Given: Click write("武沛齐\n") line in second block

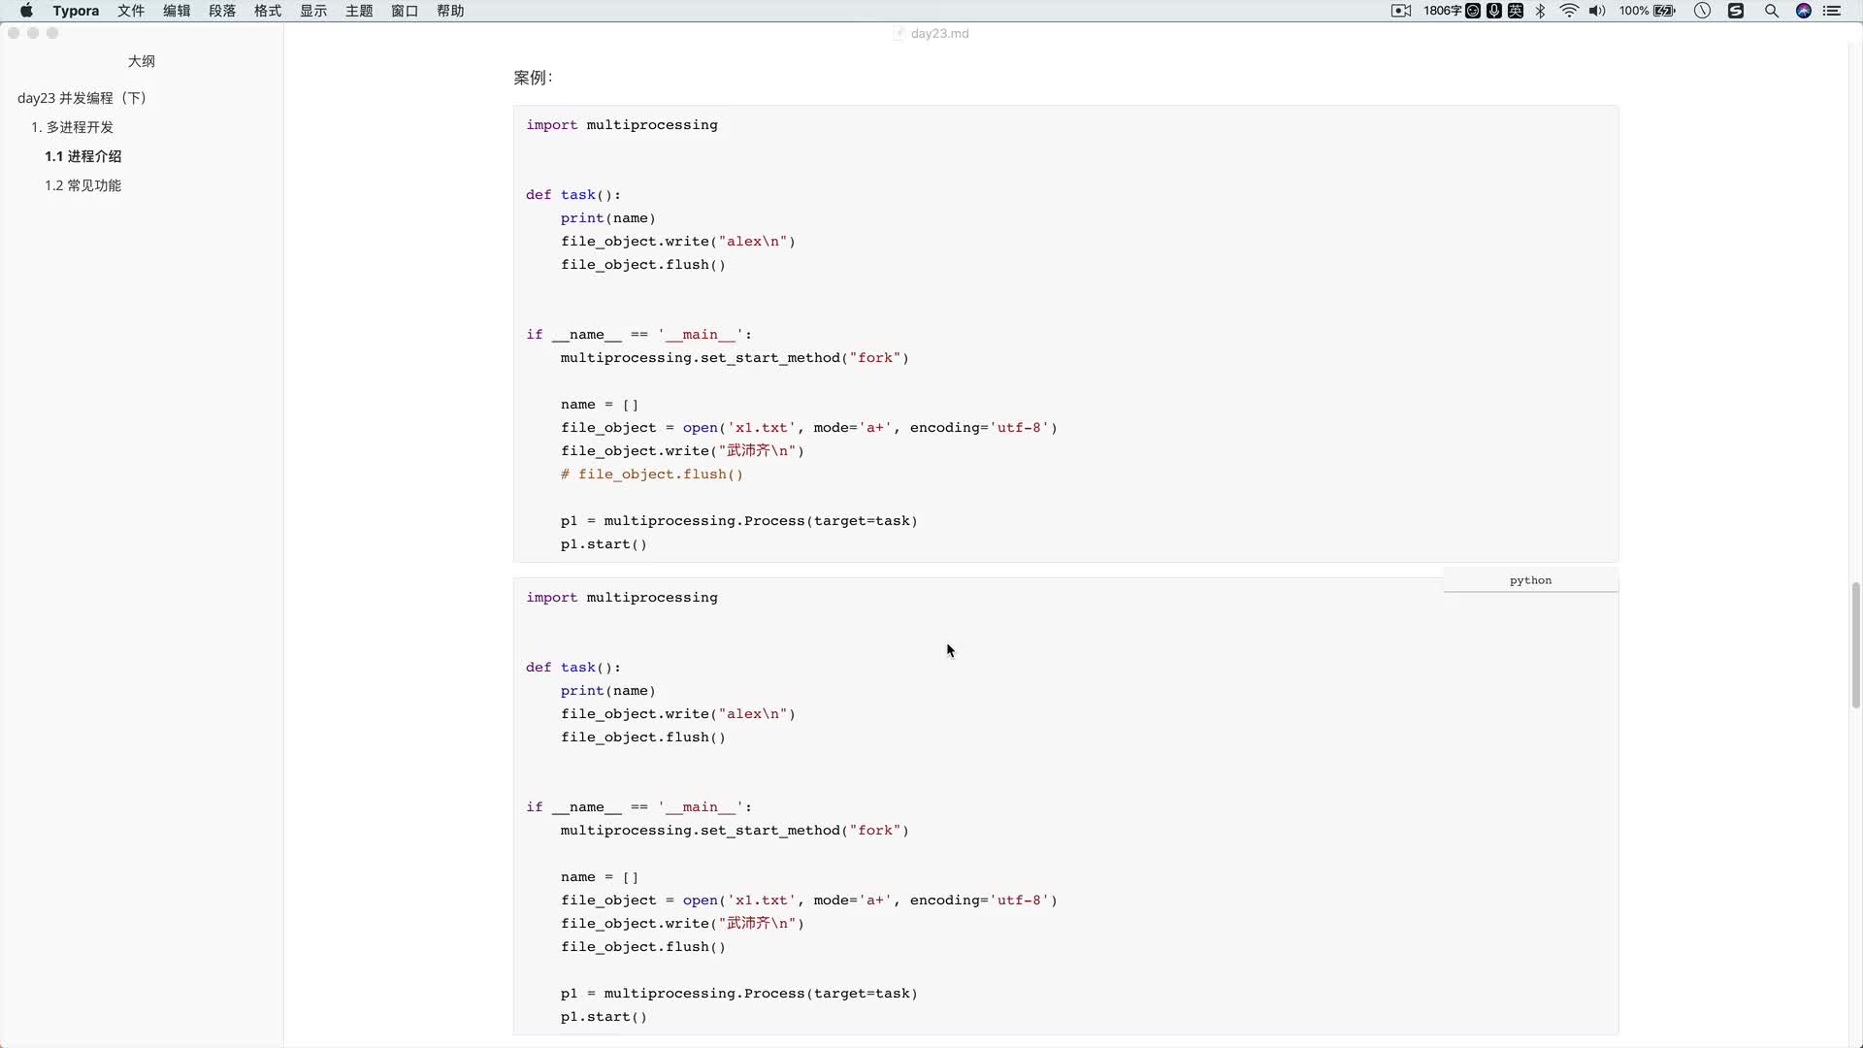Looking at the screenshot, I should click(x=682, y=924).
